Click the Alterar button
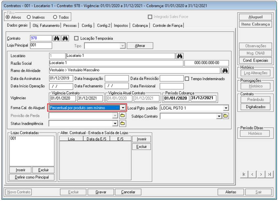Screen dimensions: 278x201 [x=140, y=46]
